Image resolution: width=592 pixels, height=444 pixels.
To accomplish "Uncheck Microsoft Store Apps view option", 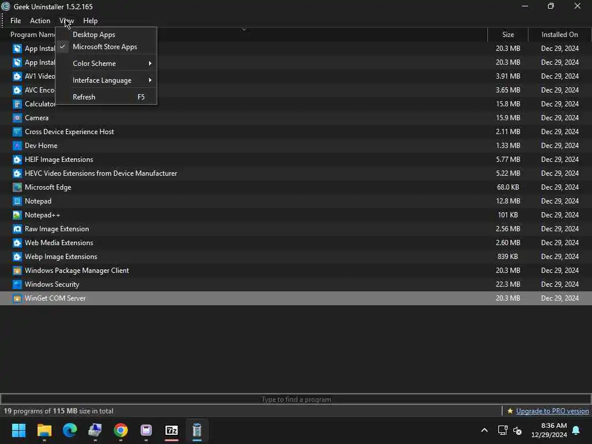I will pyautogui.click(x=105, y=47).
